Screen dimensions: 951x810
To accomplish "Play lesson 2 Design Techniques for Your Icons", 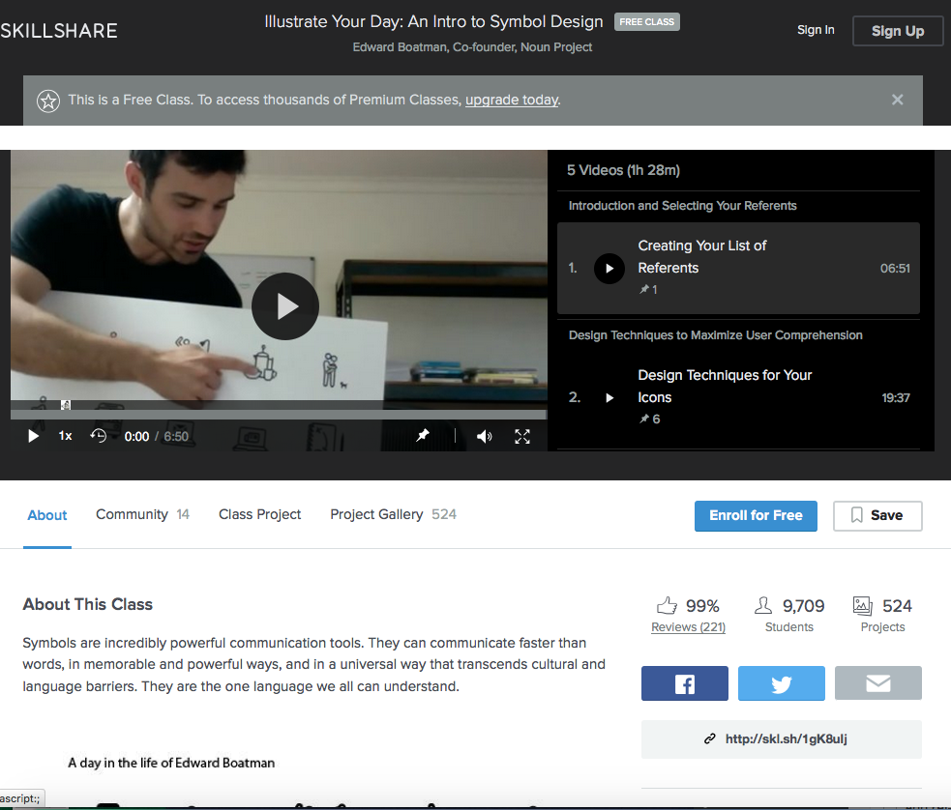I will pyautogui.click(x=609, y=398).
